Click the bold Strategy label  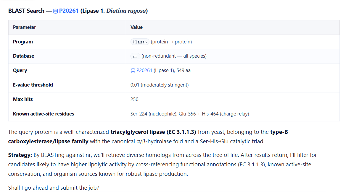(x=20, y=155)
